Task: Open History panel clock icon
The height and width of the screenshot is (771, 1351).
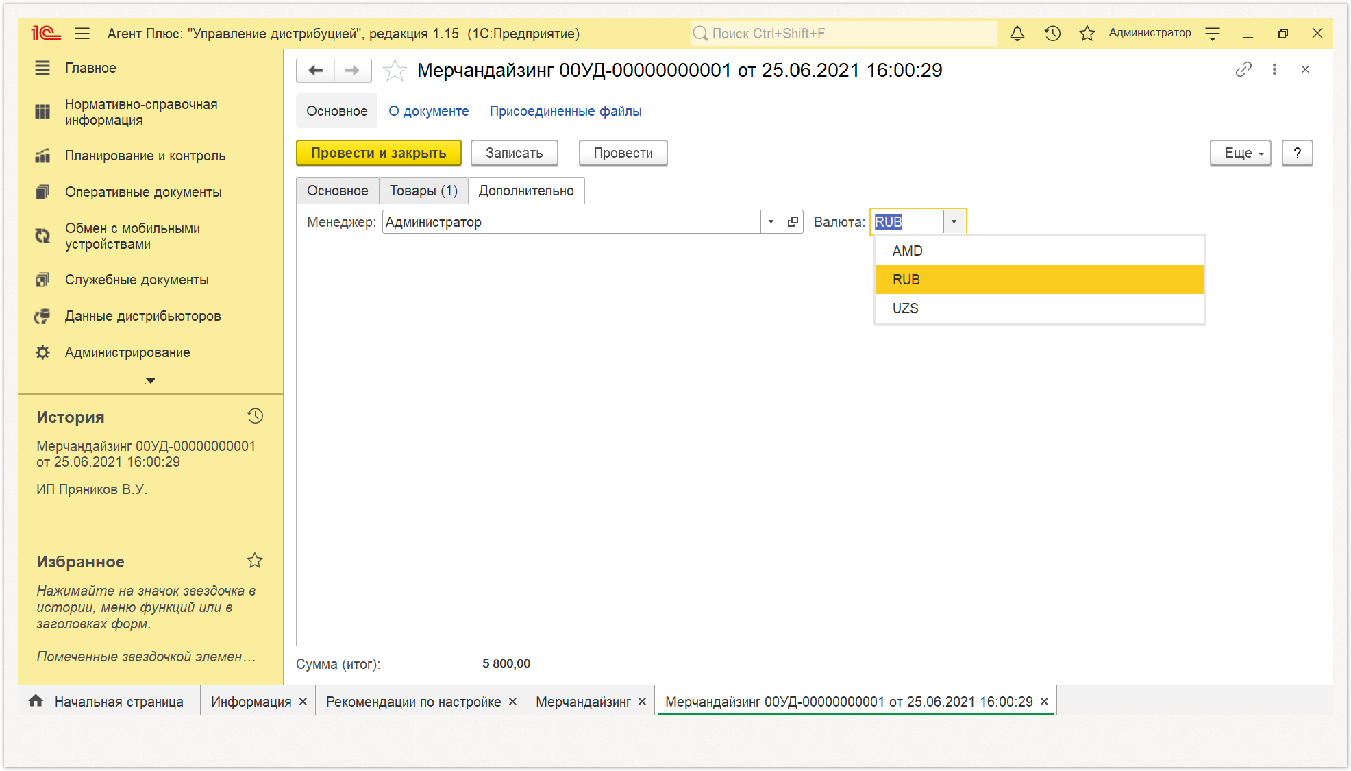Action: (x=255, y=416)
